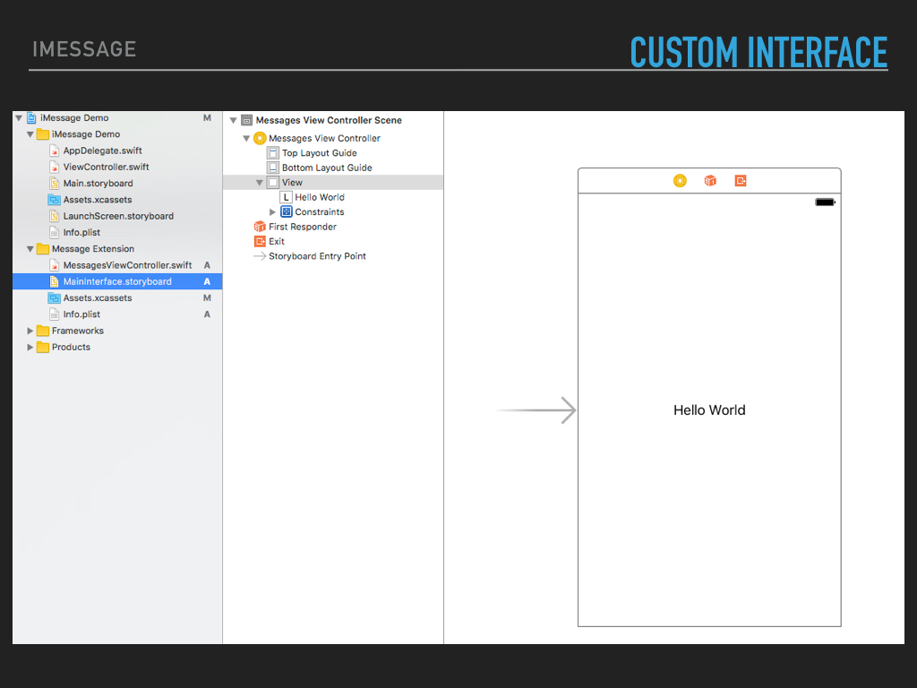Open MessagesViewController.swift file
Image resolution: width=917 pixels, height=688 pixels.
pos(127,265)
